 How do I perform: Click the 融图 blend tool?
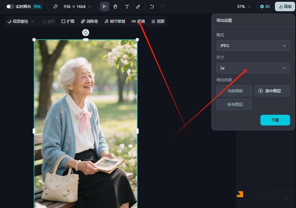48,21
